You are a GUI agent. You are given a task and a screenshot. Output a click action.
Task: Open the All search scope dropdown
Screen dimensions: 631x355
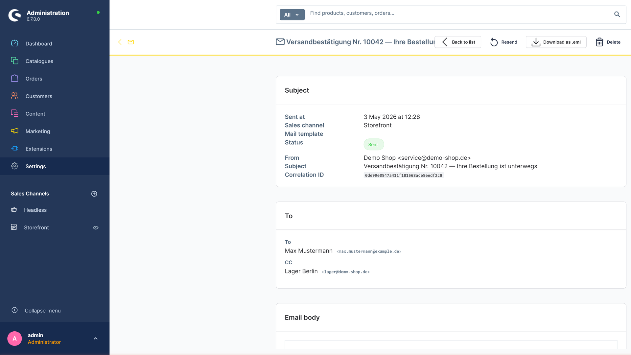pos(292,14)
